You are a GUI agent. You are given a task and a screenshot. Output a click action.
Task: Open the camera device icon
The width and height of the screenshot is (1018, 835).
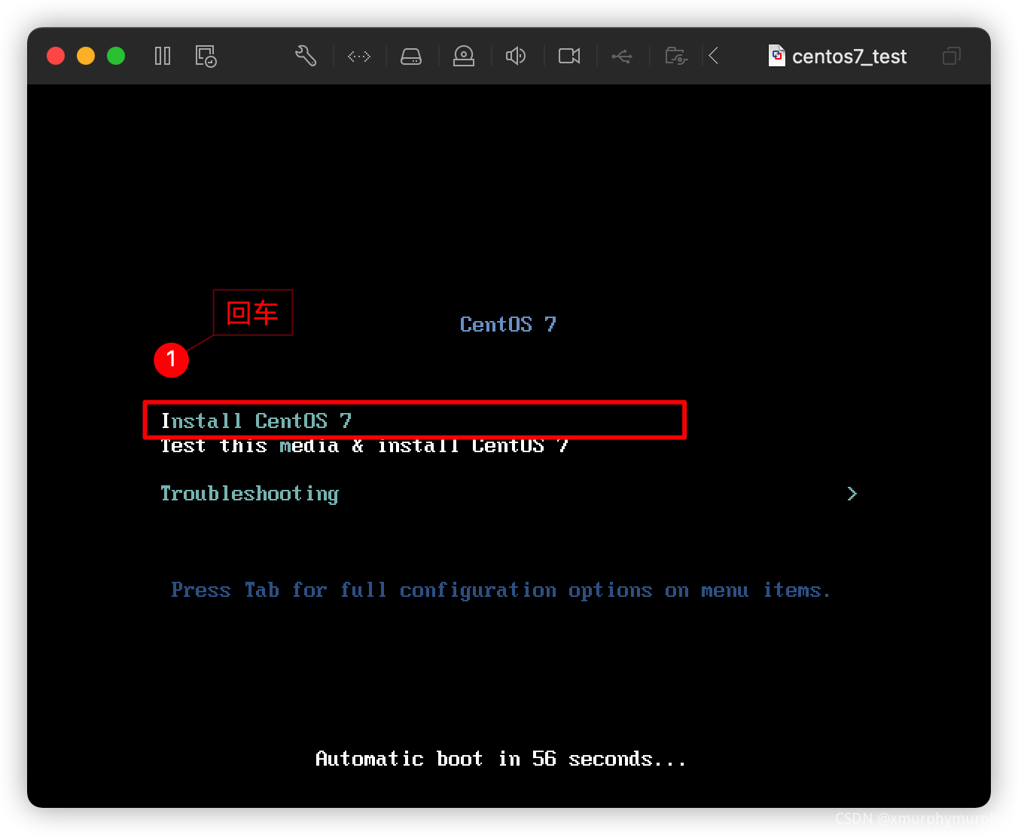pyautogui.click(x=569, y=56)
